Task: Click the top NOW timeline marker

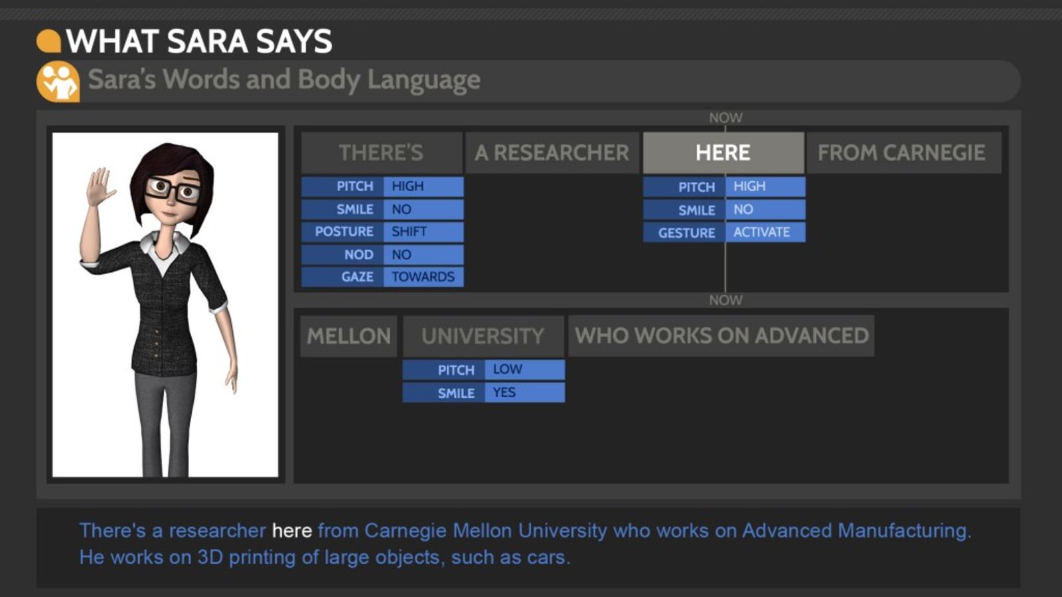Action: (725, 118)
